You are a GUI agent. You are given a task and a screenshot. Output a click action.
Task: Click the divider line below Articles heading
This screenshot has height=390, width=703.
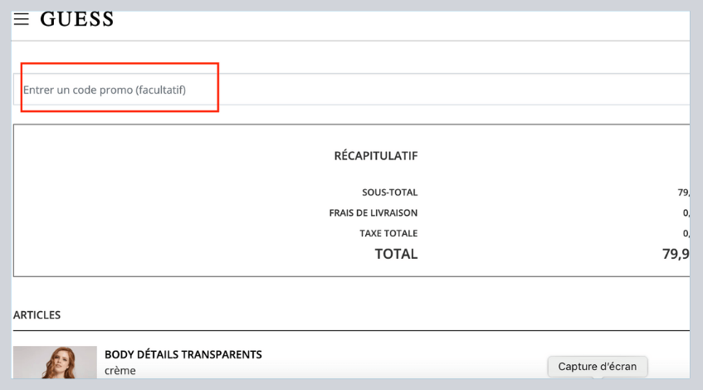click(332, 330)
